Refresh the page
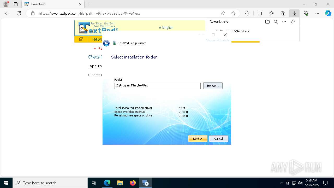Screen dimensions: 334x188 pos(19,13)
